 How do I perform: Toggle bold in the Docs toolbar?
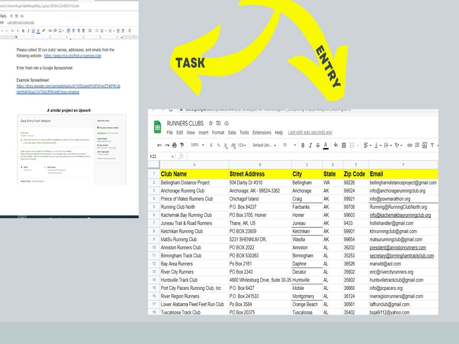point(23,31)
